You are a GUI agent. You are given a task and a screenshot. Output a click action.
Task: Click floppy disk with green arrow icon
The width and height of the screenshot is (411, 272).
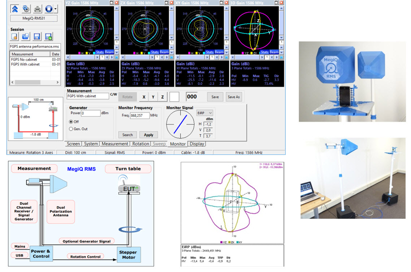pyautogui.click(x=48, y=37)
